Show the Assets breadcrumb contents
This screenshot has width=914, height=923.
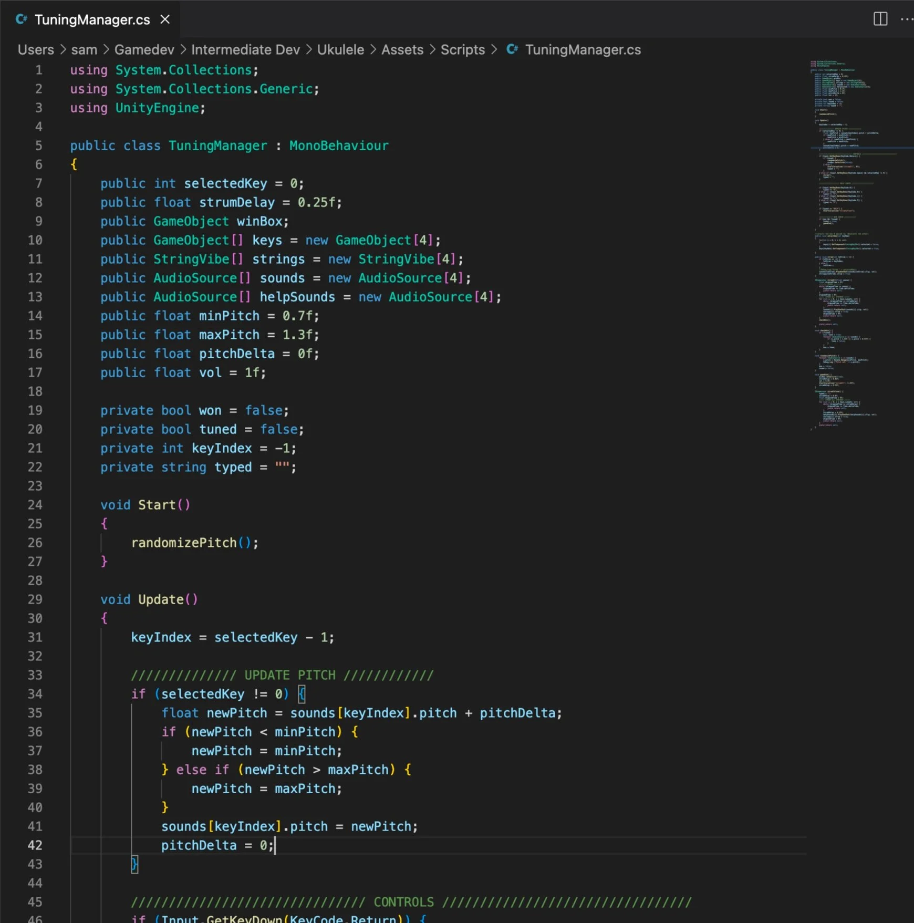pos(402,49)
